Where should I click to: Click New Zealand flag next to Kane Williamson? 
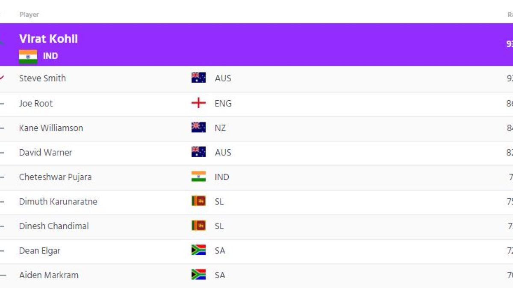[x=198, y=128]
